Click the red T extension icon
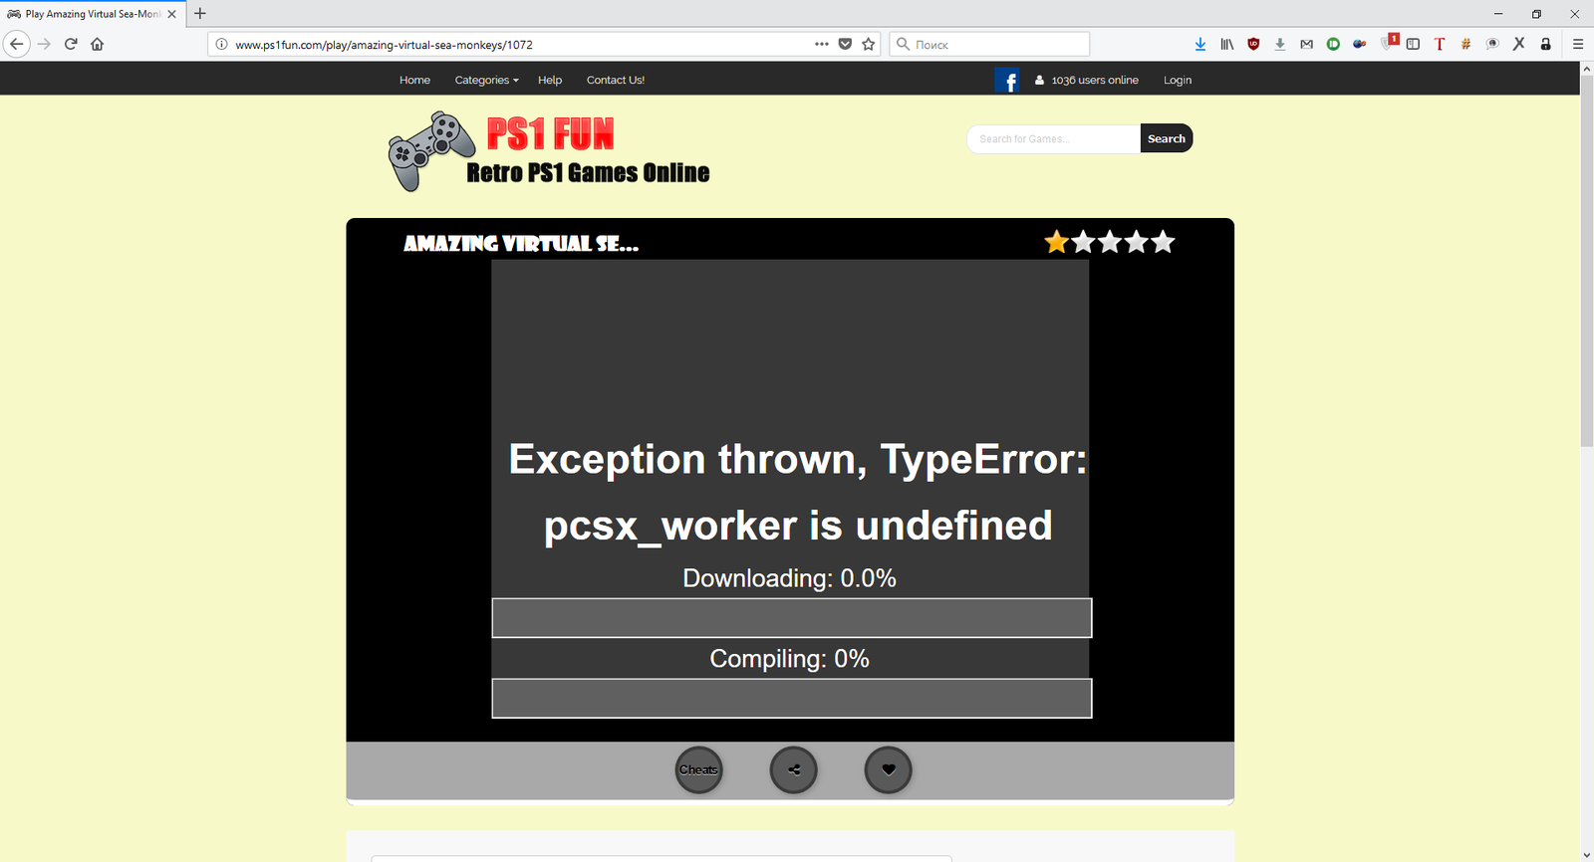 click(x=1440, y=44)
